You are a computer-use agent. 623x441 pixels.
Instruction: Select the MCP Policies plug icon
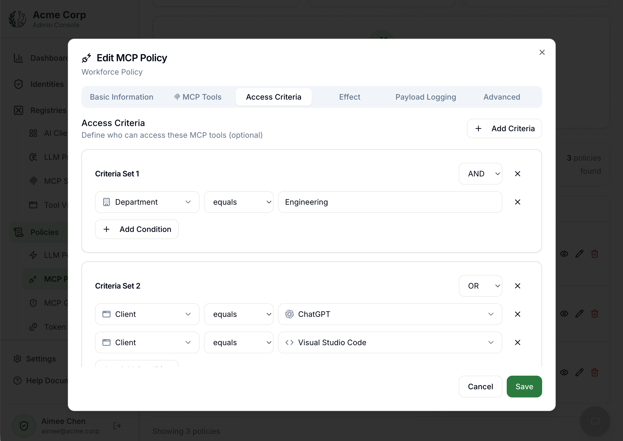point(33,279)
